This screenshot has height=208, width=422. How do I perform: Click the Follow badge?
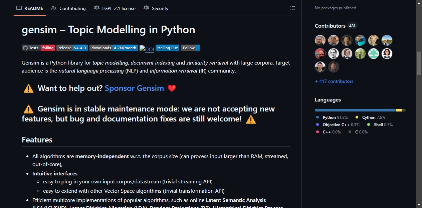click(190, 48)
